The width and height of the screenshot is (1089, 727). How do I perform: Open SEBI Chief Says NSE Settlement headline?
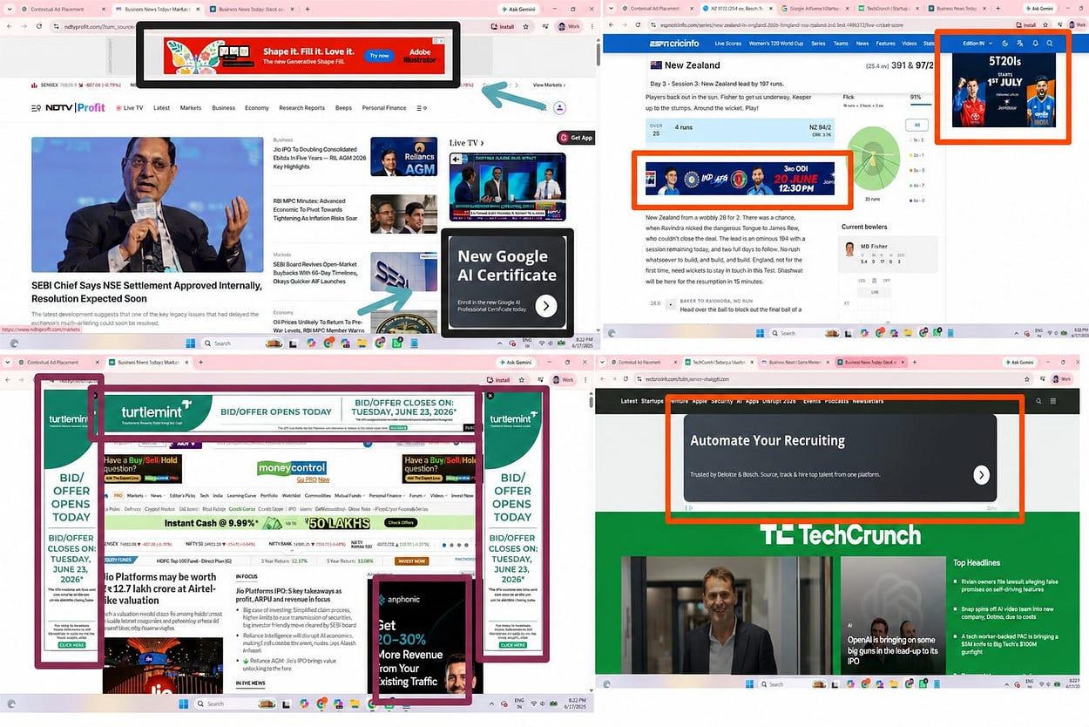146,291
